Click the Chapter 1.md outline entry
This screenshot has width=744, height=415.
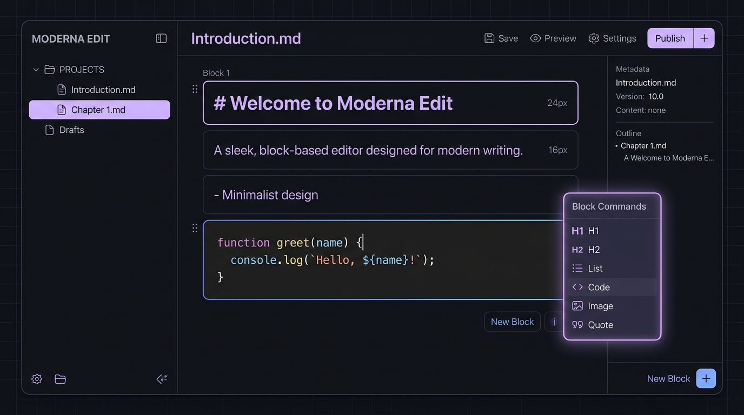click(643, 146)
